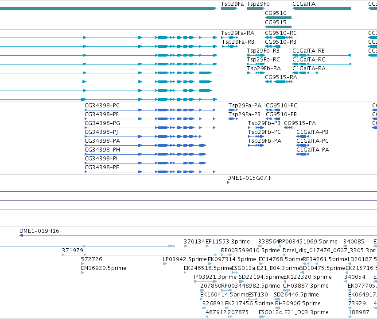
Task: Click Tsp29Fa-PB protein feature
Action: point(233,119)
